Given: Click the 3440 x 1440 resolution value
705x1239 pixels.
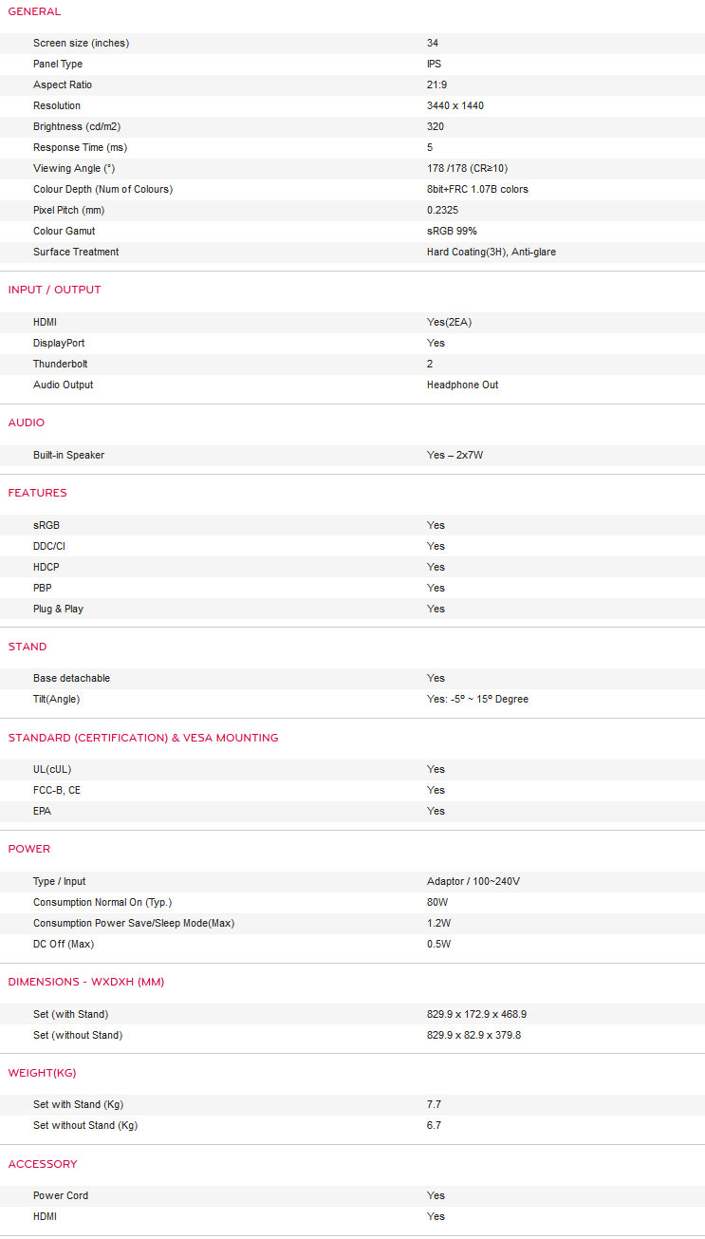Looking at the screenshot, I should (x=455, y=105).
